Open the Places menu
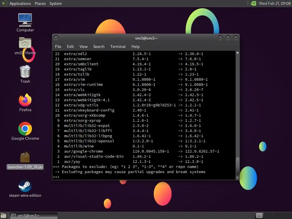The height and width of the screenshot is (219, 292). 40,3
